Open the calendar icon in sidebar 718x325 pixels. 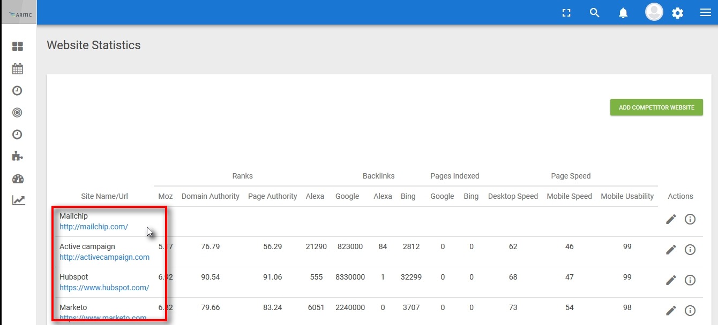(18, 68)
